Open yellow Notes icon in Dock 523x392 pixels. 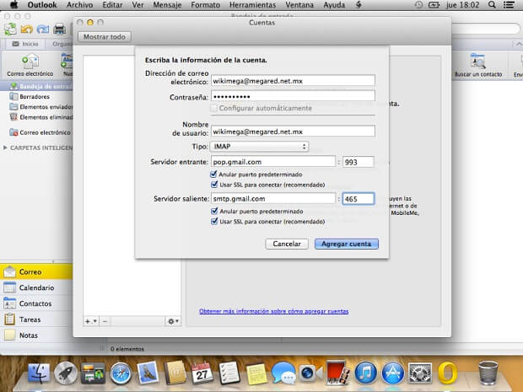(256, 373)
